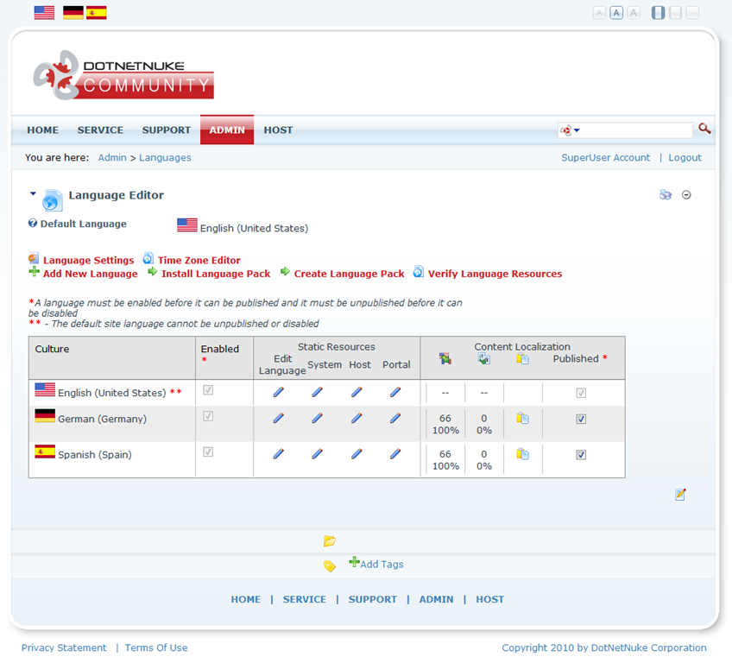Print the Language Editor module

666,195
